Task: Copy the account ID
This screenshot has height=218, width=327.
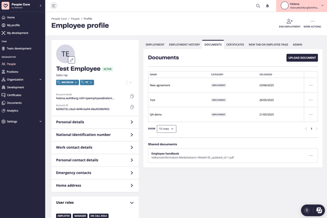Action: coord(132,107)
